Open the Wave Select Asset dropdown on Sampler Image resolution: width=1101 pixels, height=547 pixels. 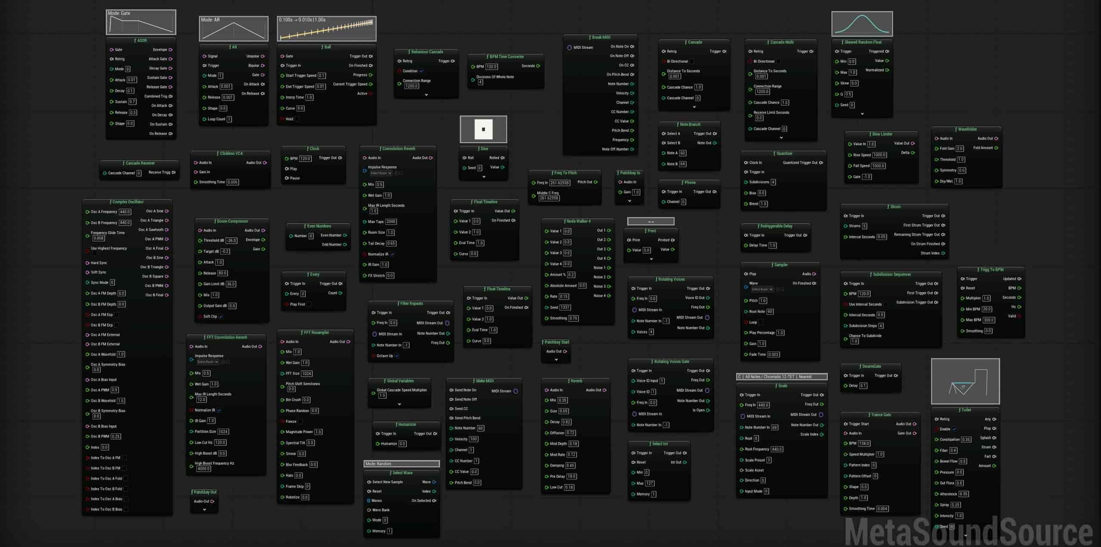762,289
